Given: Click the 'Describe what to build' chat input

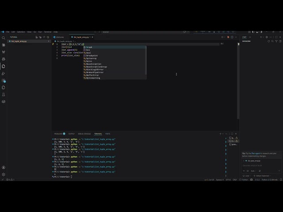Looking at the screenshot, I should coord(261,166).
